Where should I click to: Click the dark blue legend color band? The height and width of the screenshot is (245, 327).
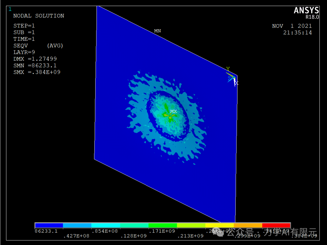pos(49,225)
